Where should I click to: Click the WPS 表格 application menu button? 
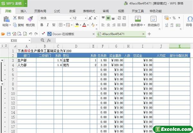[x=13, y=3]
